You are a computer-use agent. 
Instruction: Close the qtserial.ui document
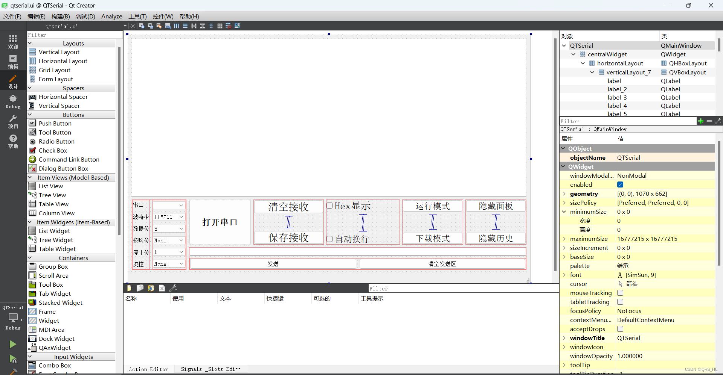[x=133, y=26]
